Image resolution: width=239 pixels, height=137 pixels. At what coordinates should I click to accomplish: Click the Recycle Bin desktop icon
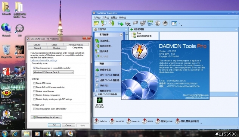click(x=6, y=52)
